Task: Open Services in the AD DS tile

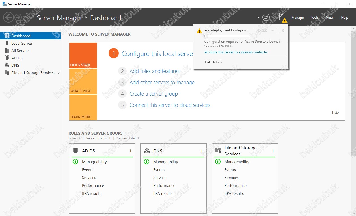Action: [x=89, y=178]
